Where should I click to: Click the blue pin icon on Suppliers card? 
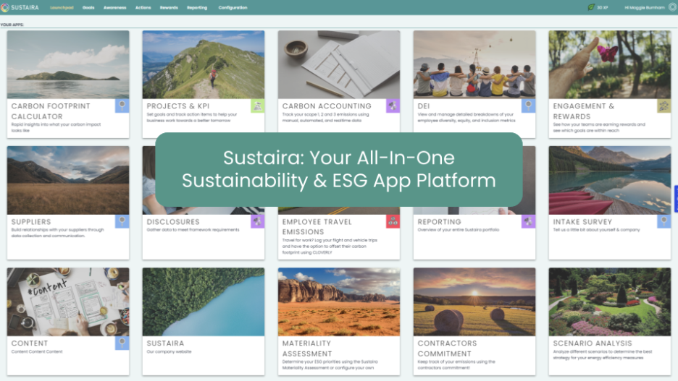pos(122,221)
